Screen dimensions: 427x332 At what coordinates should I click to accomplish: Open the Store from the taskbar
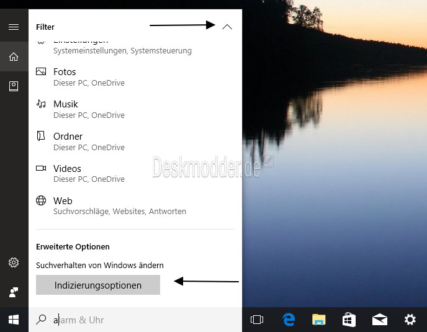349,320
